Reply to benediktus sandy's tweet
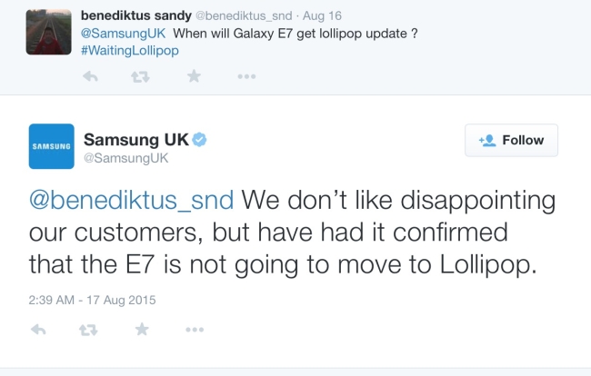This screenshot has width=591, height=376. (90, 77)
